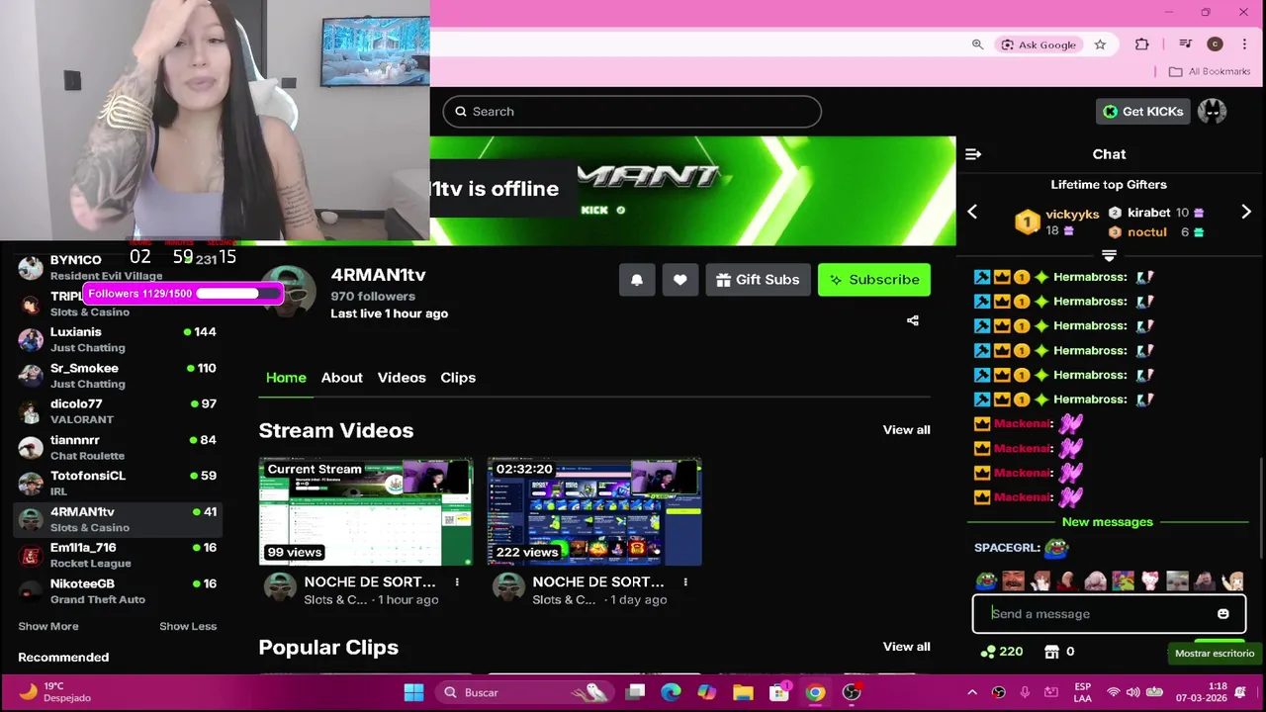
Task: Open the Chrome media control icon
Action: tap(1185, 44)
